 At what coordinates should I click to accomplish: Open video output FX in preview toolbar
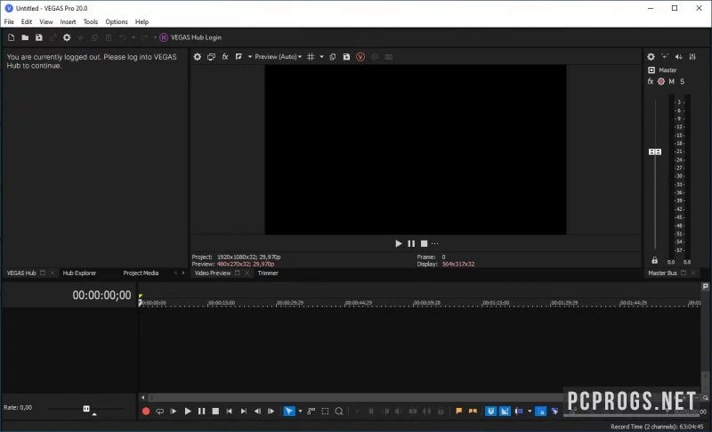click(x=225, y=57)
